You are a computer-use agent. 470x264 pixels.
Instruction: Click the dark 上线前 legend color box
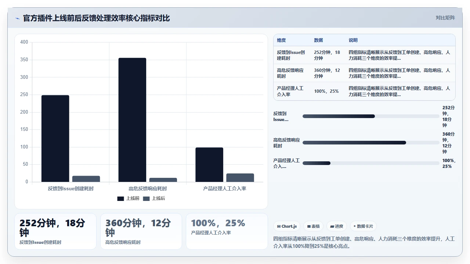coord(120,198)
